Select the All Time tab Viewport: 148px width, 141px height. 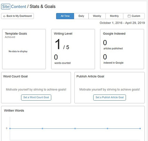[x=65, y=16]
